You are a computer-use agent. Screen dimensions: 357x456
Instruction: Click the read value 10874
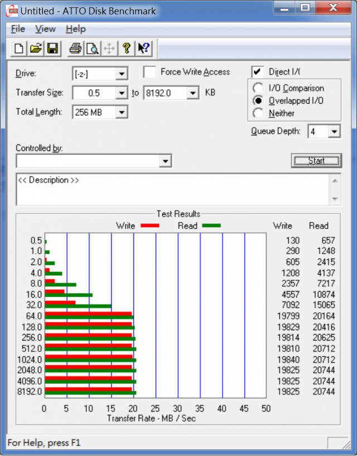[324, 294]
